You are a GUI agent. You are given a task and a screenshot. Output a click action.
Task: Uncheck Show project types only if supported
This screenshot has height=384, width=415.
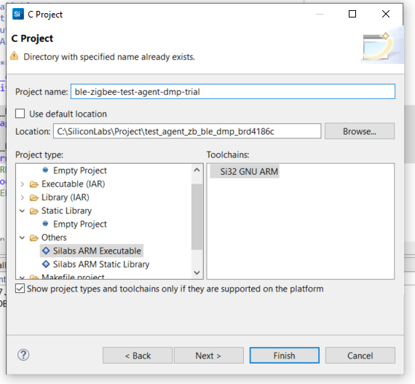(20, 289)
